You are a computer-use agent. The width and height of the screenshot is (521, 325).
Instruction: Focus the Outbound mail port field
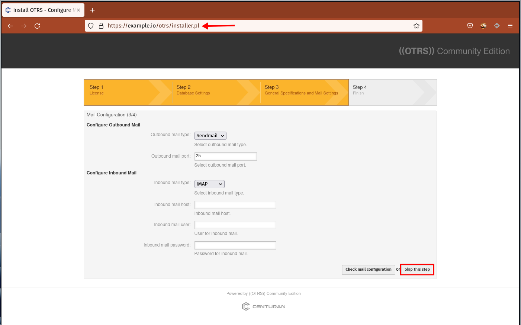[x=226, y=156]
